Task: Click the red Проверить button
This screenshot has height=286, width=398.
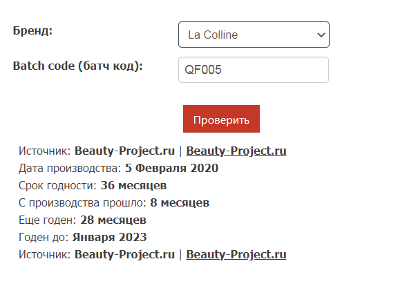Action: point(221,119)
